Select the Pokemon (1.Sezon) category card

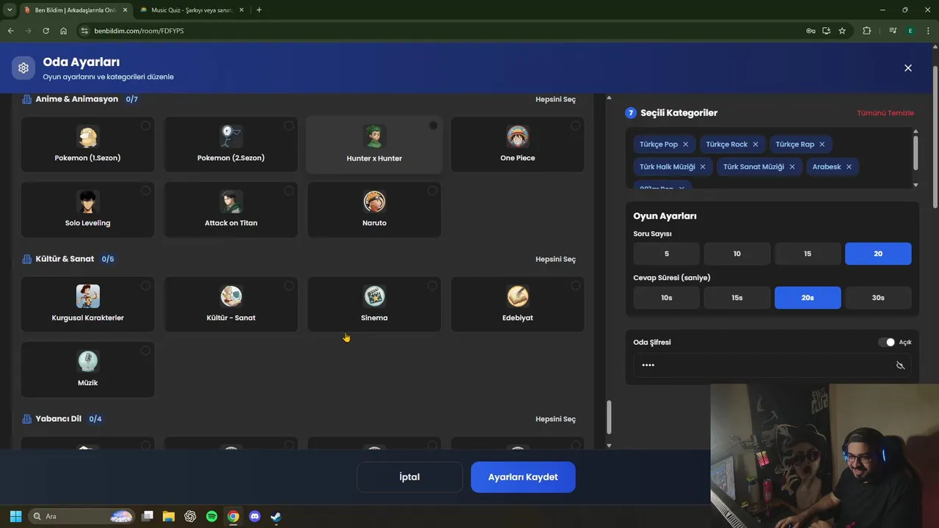click(x=88, y=144)
